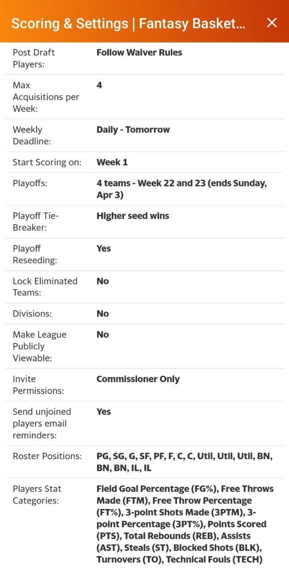Screen dimensions: 289x574
Task: Tap Follow Waiver Rules value
Action: pyautogui.click(x=139, y=52)
